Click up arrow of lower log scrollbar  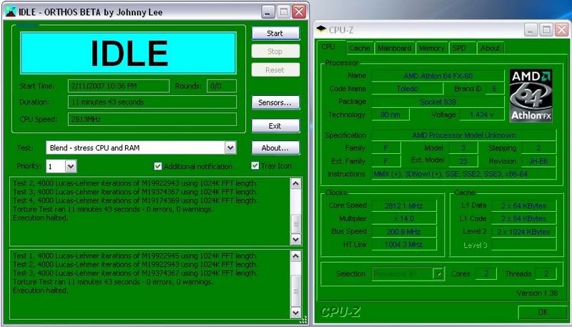(296, 256)
